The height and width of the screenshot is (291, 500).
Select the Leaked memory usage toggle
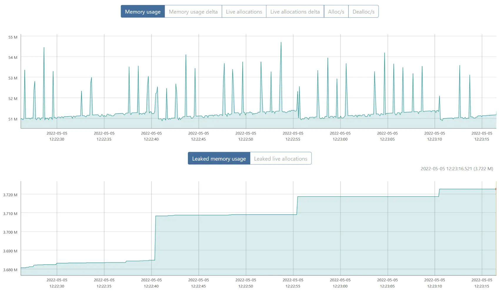click(219, 159)
